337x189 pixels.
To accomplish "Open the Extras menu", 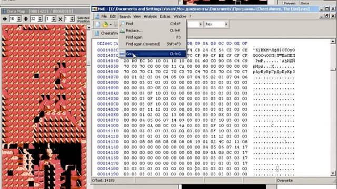I will (x=165, y=16).
